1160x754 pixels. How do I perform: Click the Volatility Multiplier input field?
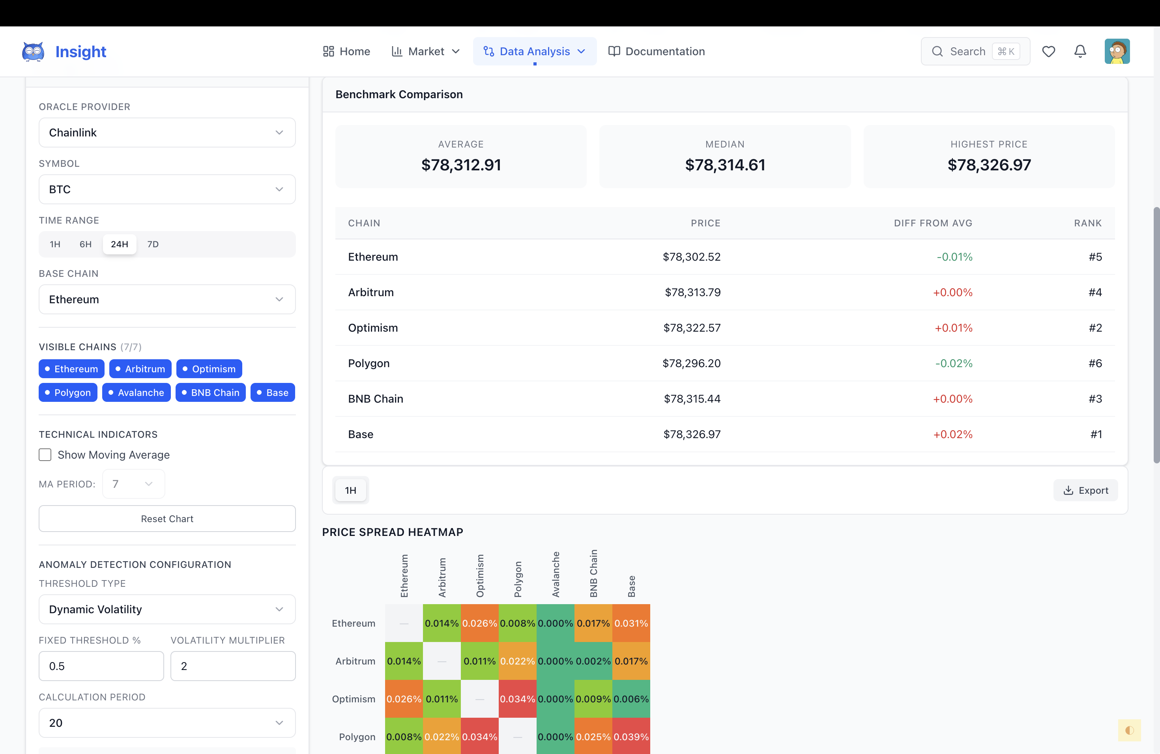click(x=232, y=666)
